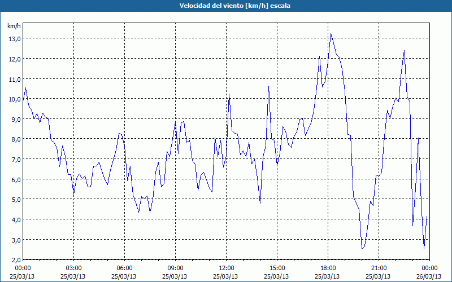Click the 13,0 y-axis label
Image resolution: width=452 pixels, height=282 pixels.
(15, 39)
